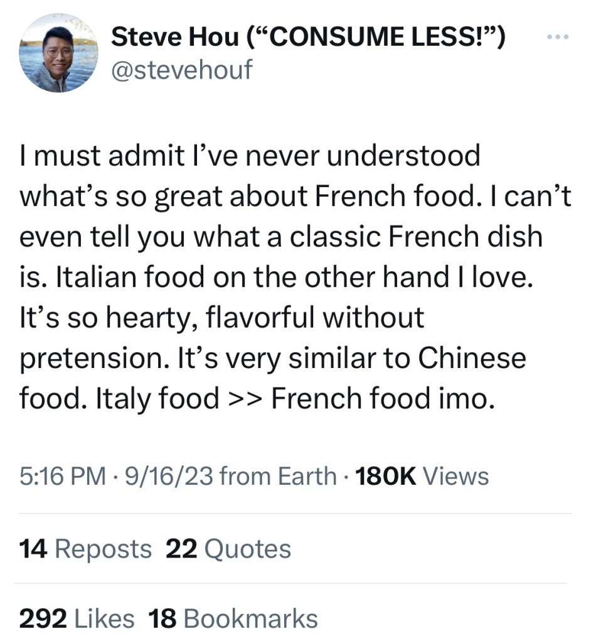Open the 180K Views analytics
The width and height of the screenshot is (591, 643).
[x=422, y=476]
